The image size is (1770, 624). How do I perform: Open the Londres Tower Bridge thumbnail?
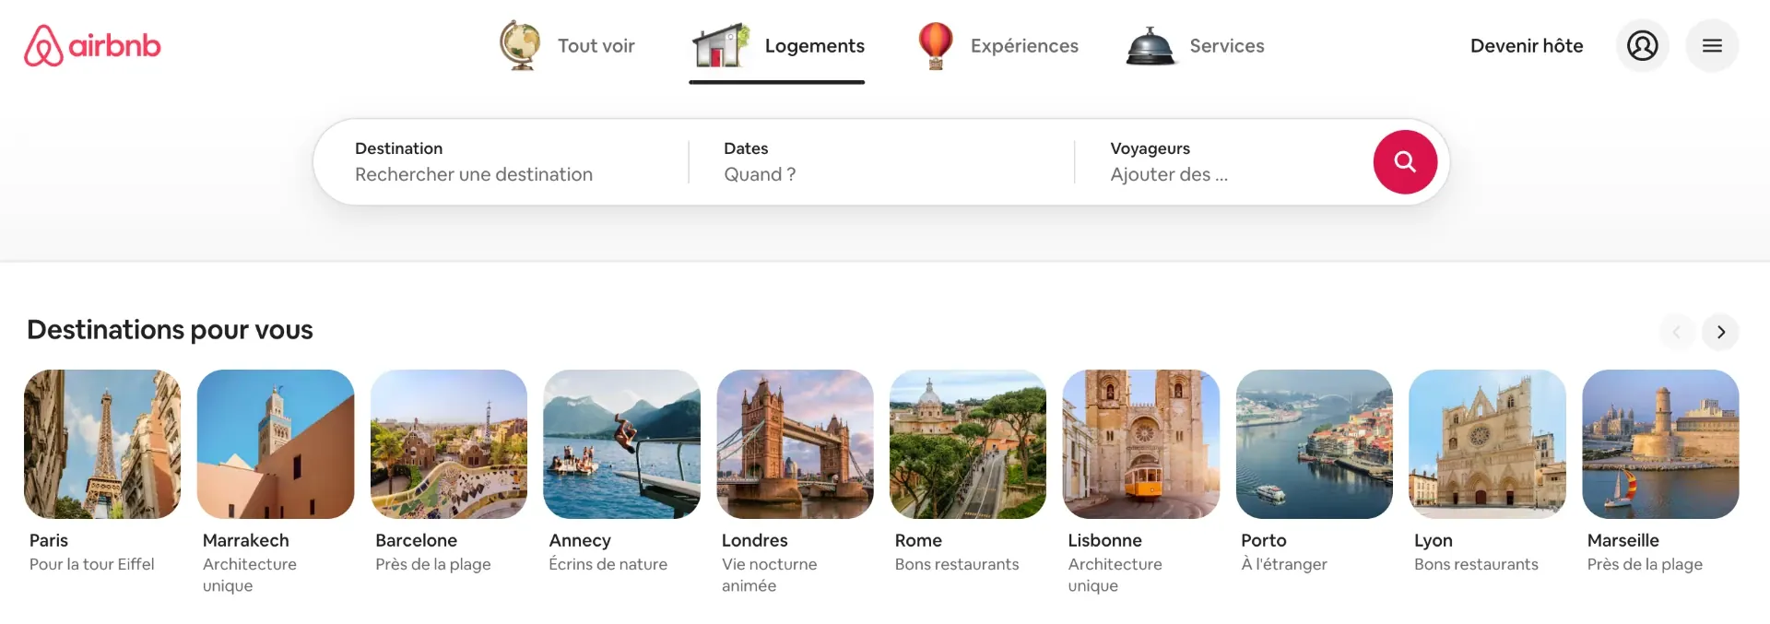795,444
